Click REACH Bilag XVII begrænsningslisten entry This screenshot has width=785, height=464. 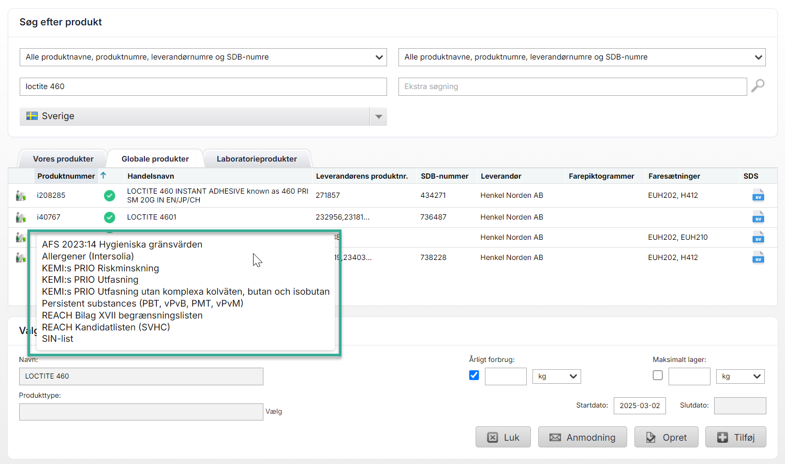(122, 315)
